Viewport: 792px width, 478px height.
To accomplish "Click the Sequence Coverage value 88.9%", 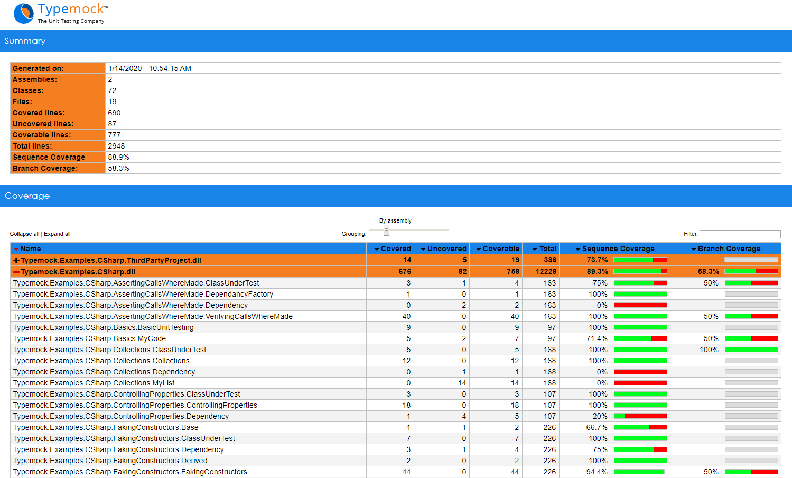I will [x=118, y=157].
